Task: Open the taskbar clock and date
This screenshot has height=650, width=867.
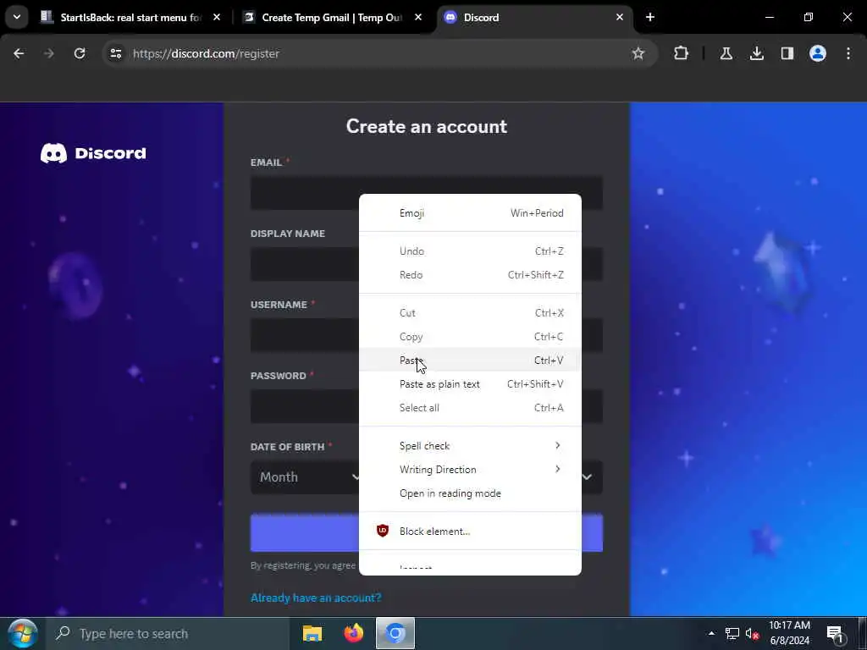Action: pyautogui.click(x=790, y=633)
